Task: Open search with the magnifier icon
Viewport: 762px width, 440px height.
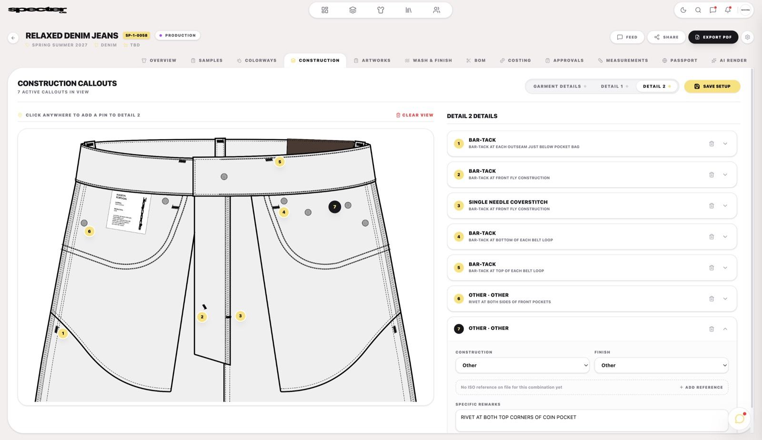Action: click(x=698, y=10)
